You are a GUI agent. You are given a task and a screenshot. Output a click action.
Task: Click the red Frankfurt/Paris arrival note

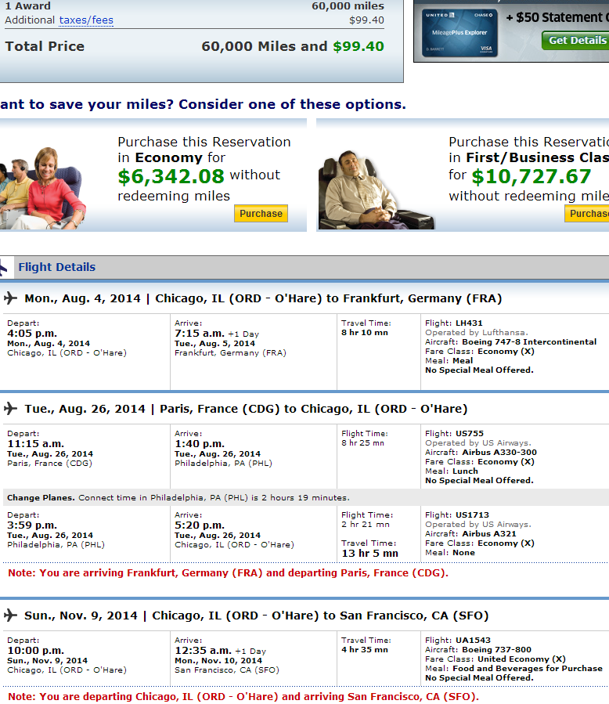[x=228, y=573]
